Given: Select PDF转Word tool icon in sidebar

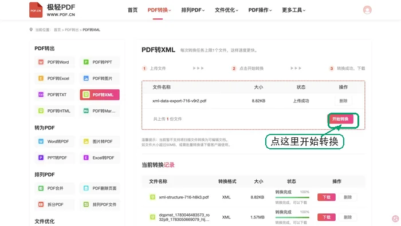Looking at the screenshot, I should 41,62.
